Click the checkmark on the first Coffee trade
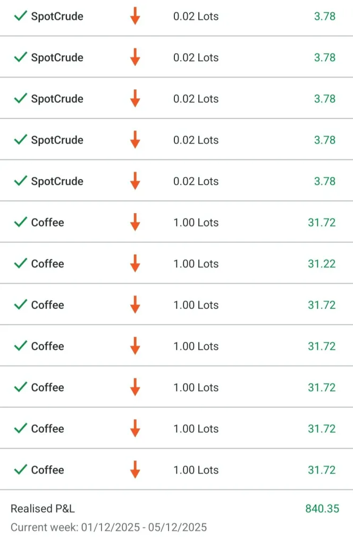This screenshot has width=353, height=545. coord(20,222)
